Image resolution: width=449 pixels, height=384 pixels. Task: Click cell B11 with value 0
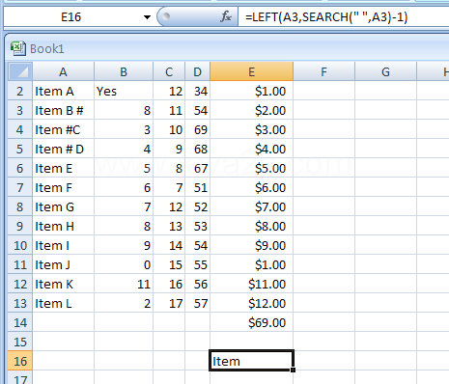coord(124,264)
